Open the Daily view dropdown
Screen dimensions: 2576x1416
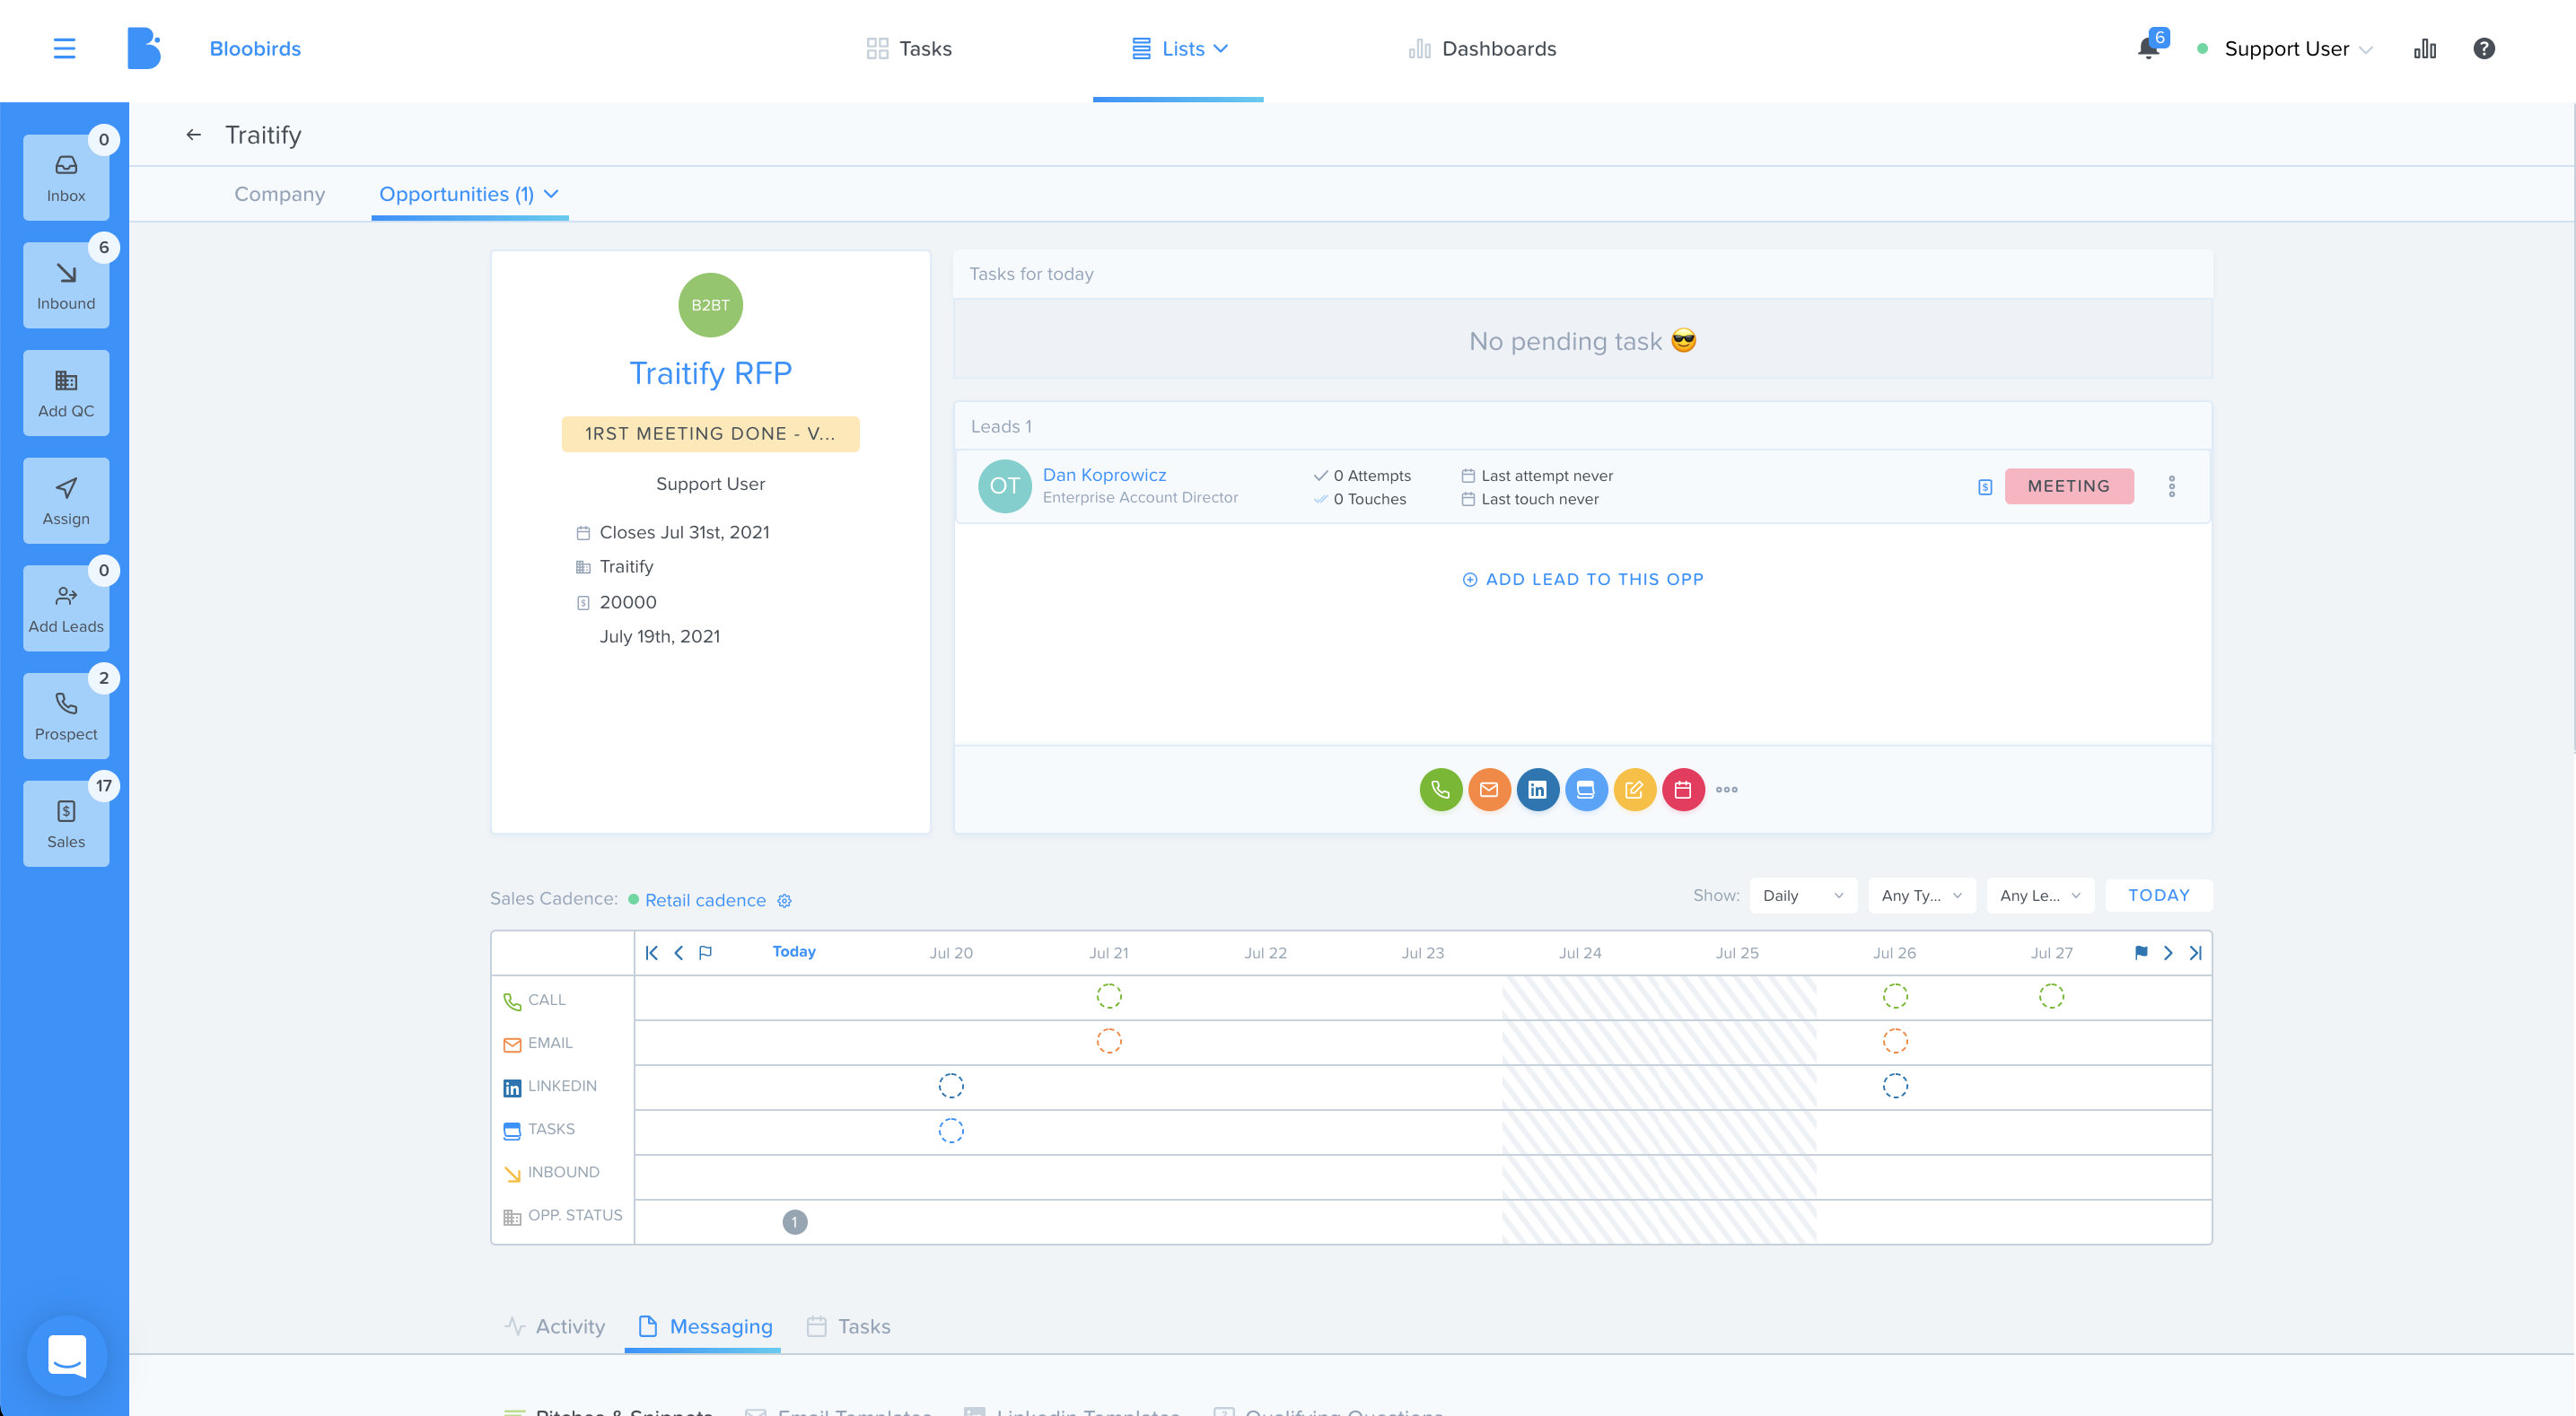point(1803,896)
